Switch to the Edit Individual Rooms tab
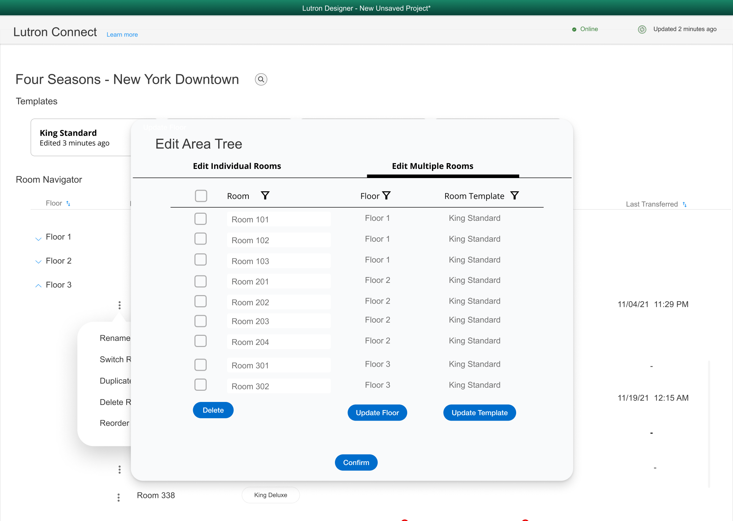 point(237,166)
